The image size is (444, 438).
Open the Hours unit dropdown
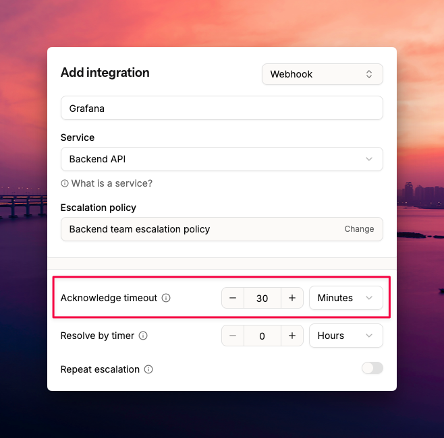click(x=345, y=336)
